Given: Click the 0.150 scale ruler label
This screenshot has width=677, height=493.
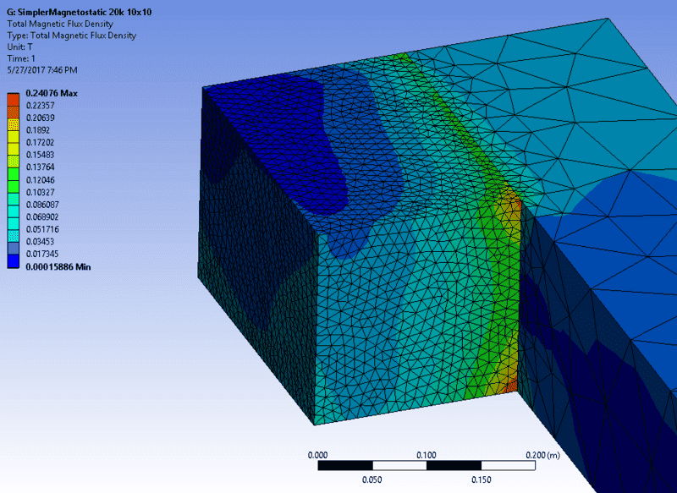Looking at the screenshot, I should click(x=481, y=480).
